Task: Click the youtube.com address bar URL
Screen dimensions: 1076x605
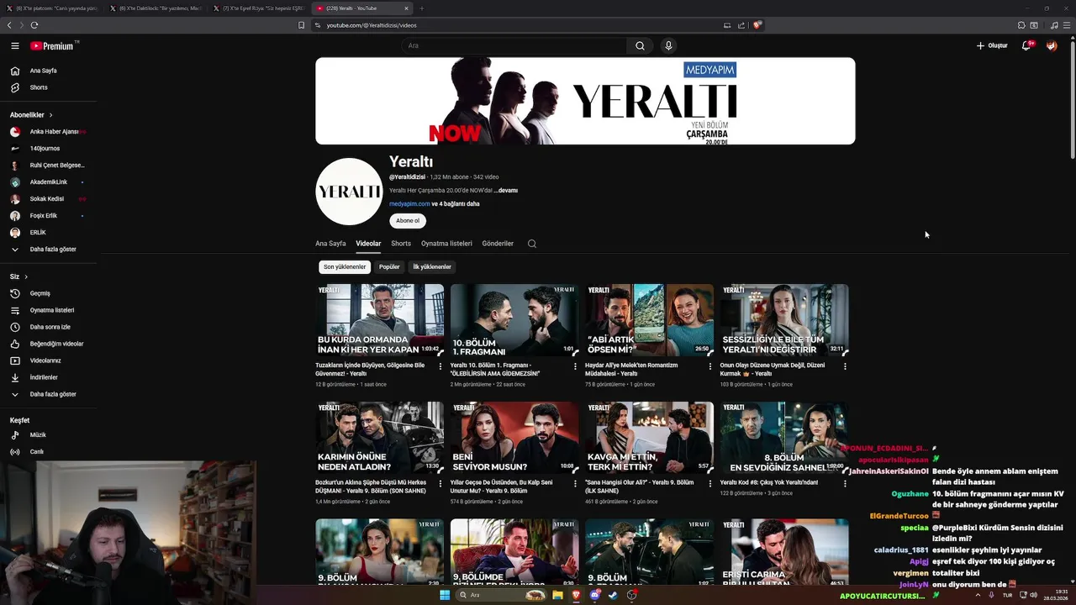Action: pos(372,25)
